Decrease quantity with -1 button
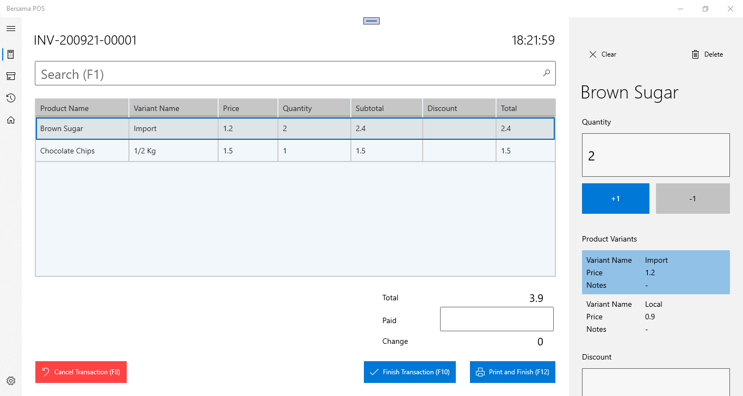This screenshot has height=396, width=743. click(x=692, y=199)
